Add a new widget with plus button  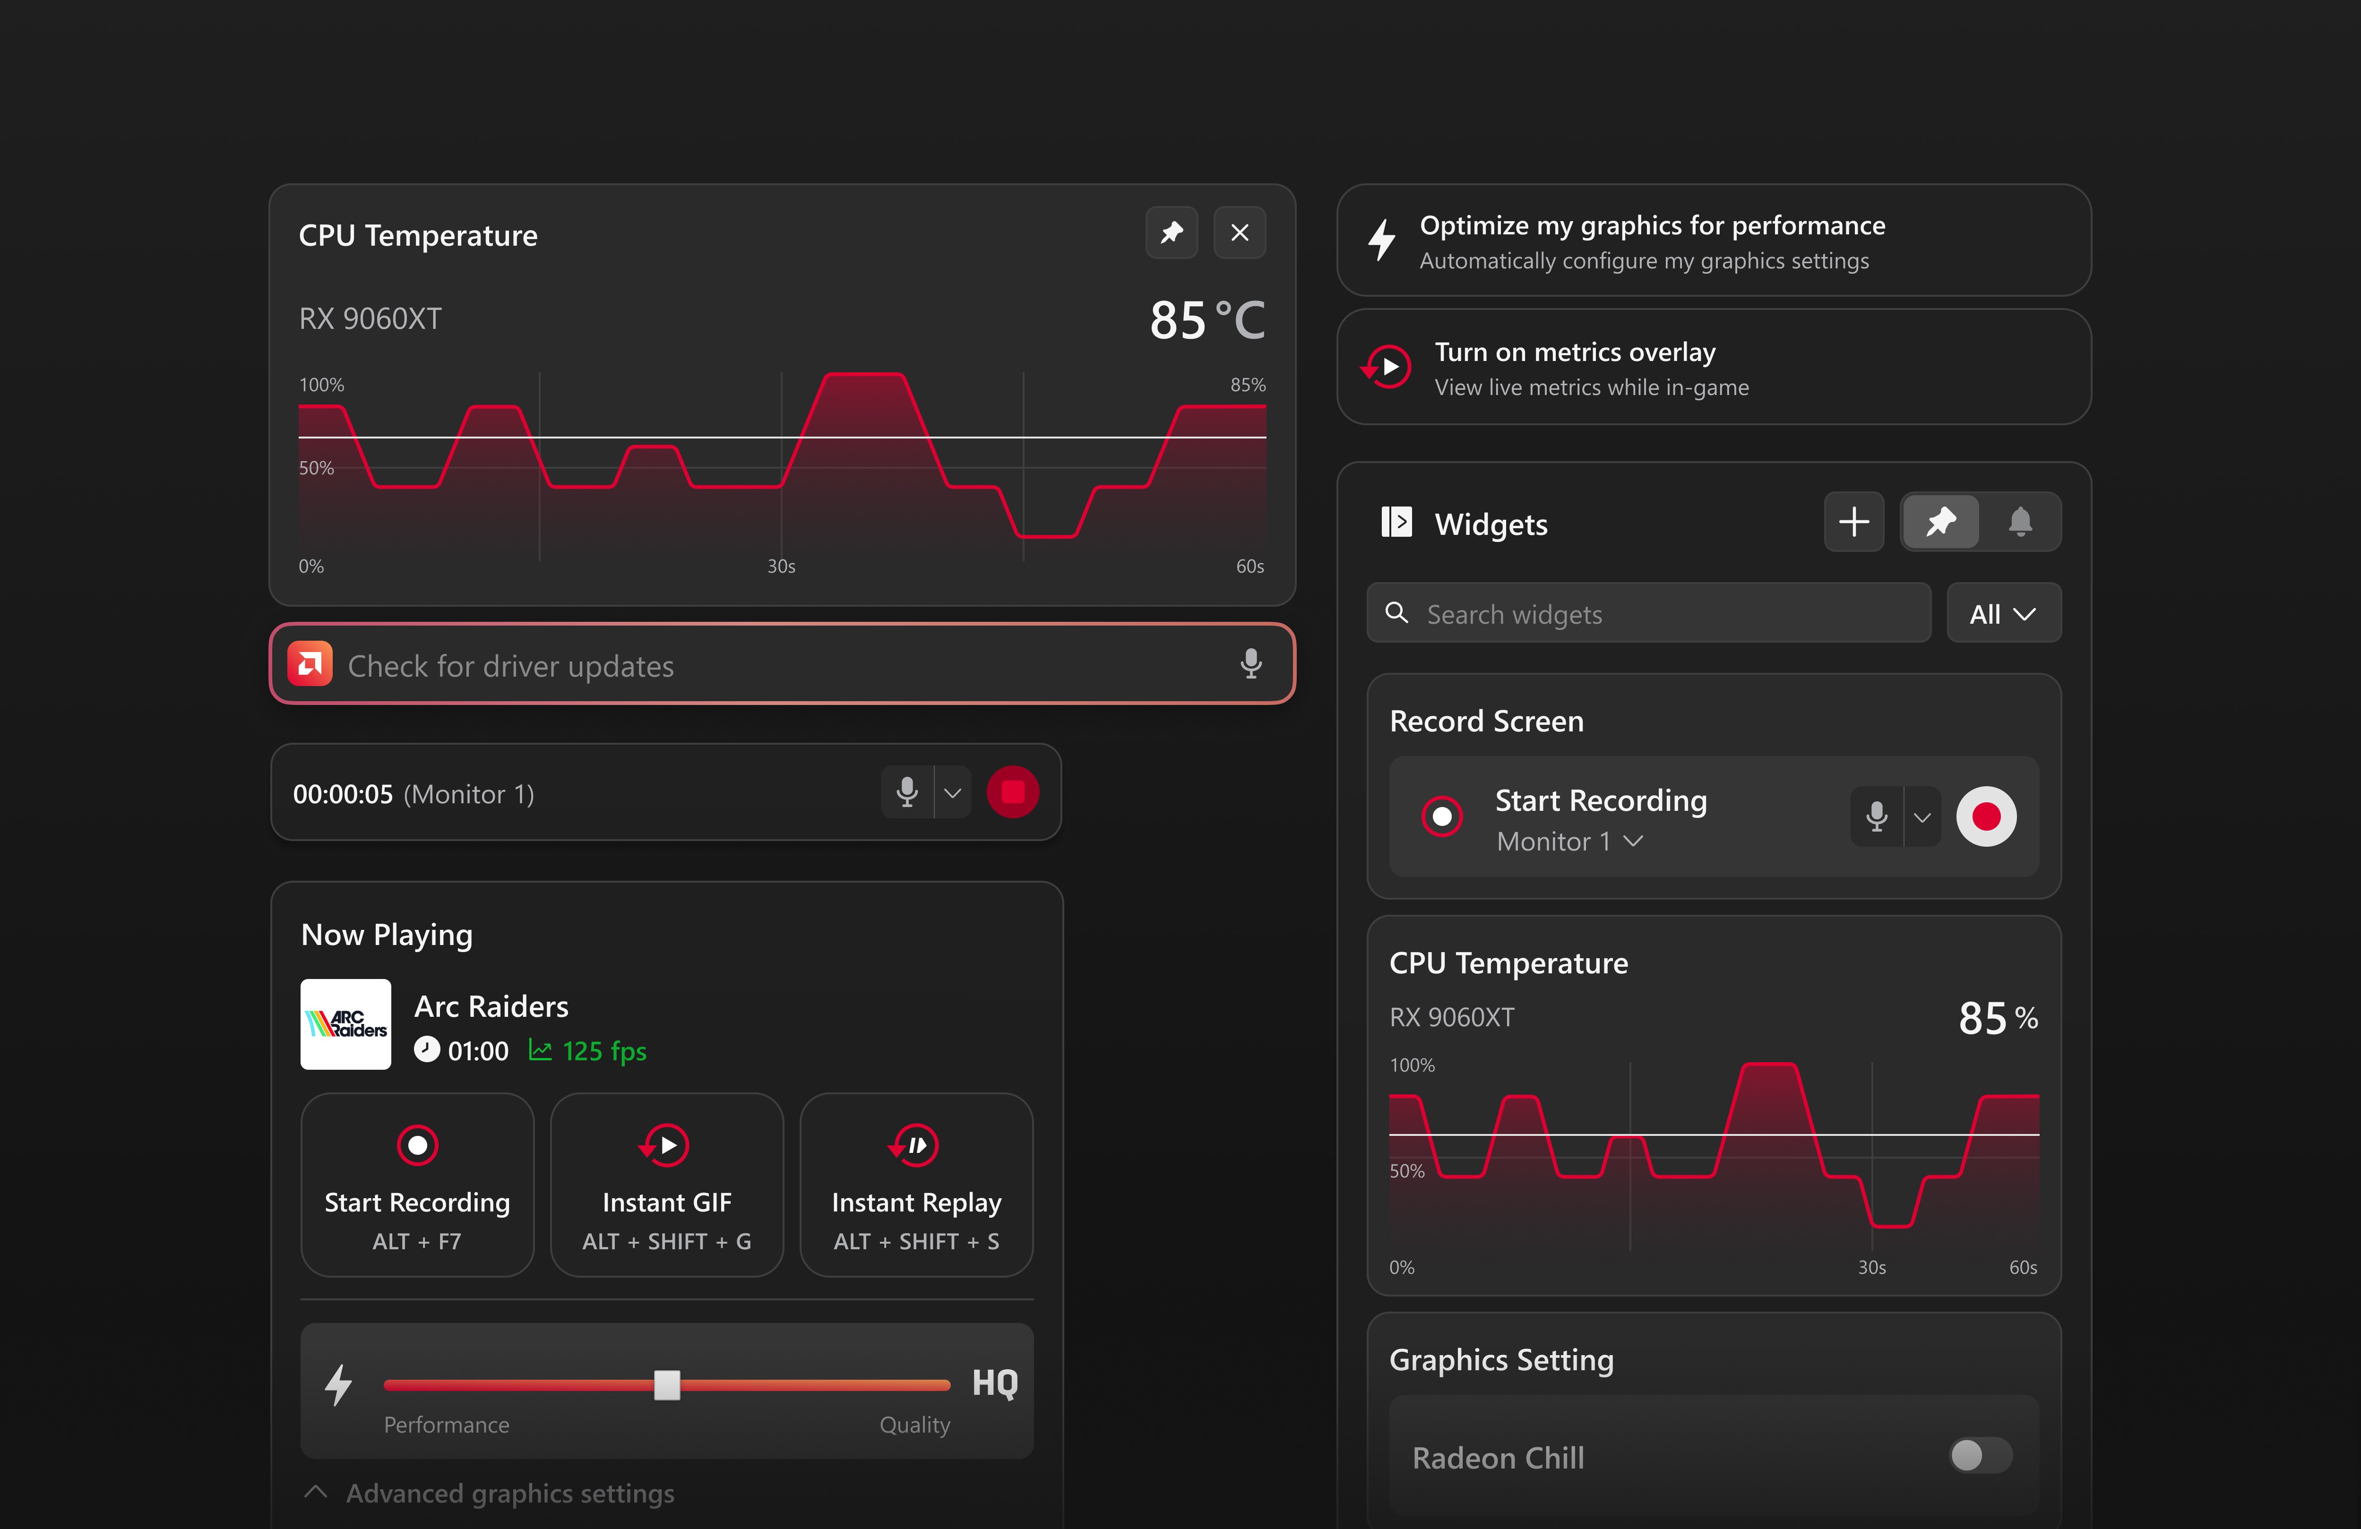1853,522
